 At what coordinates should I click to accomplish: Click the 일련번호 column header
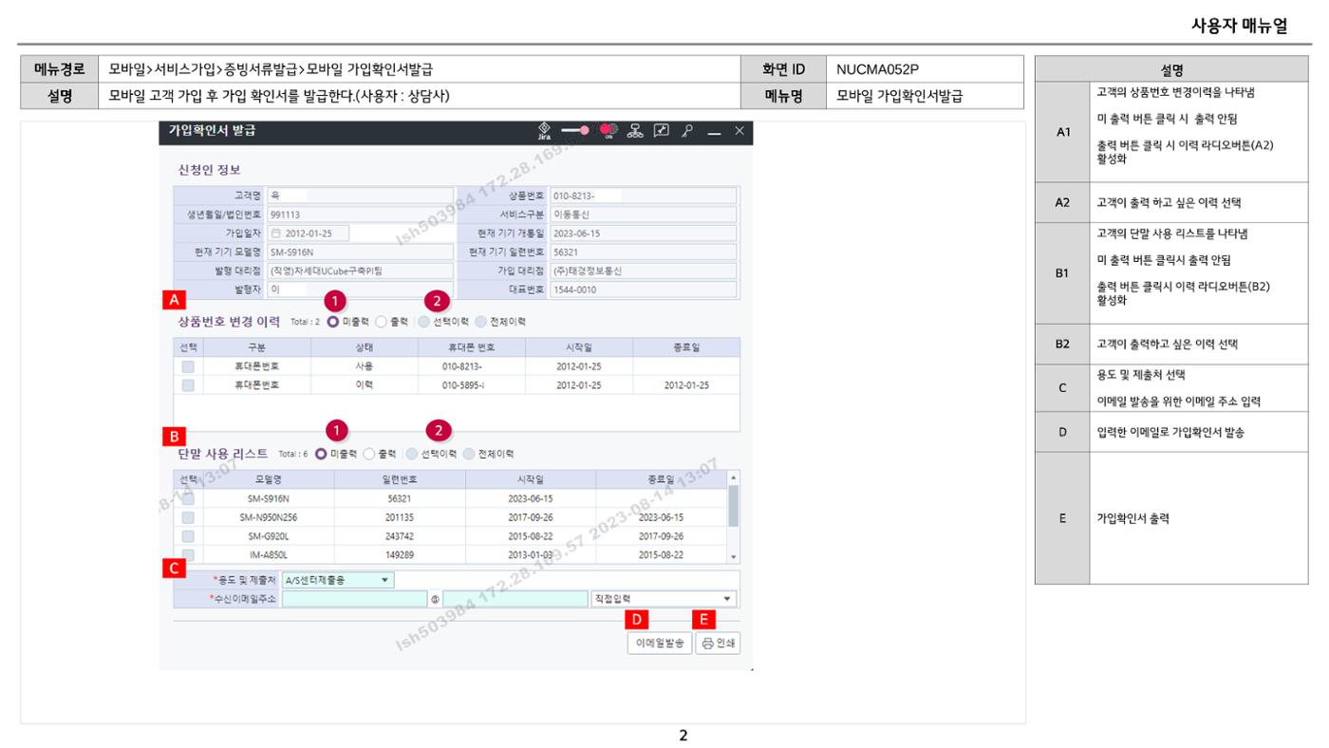point(400,480)
